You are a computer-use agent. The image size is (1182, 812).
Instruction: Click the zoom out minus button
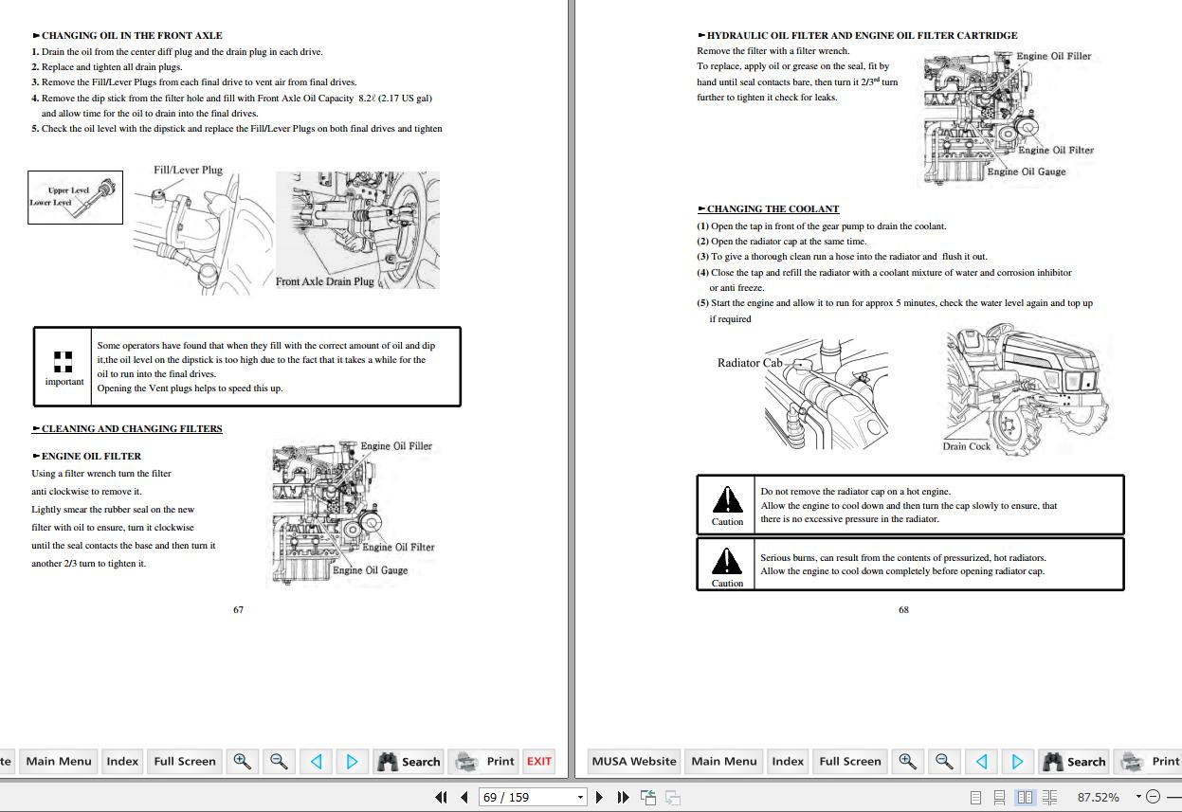[x=1153, y=797]
